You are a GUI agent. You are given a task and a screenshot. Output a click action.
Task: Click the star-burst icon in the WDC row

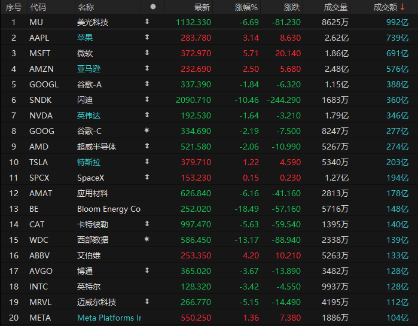pyautogui.click(x=147, y=239)
